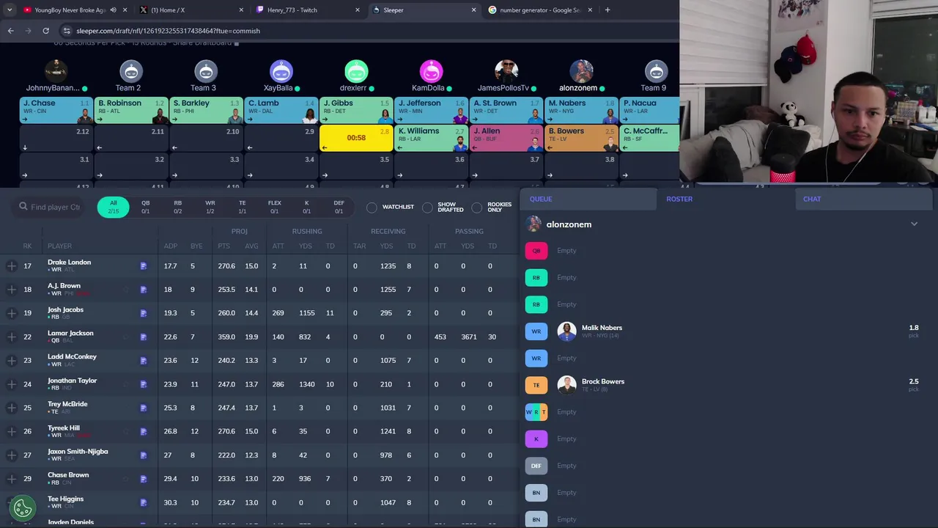This screenshot has width=938, height=528.
Task: Go back in the browser
Action: pos(10,31)
